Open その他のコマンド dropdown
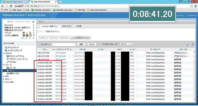This screenshot has width=198, height=106. pyautogui.click(x=80, y=37)
